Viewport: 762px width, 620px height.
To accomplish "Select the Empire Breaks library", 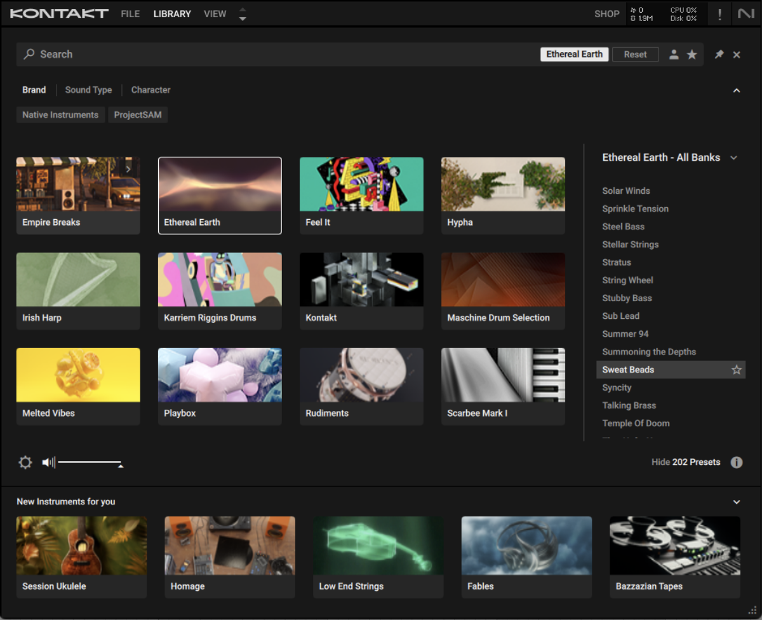I will click(x=78, y=196).
